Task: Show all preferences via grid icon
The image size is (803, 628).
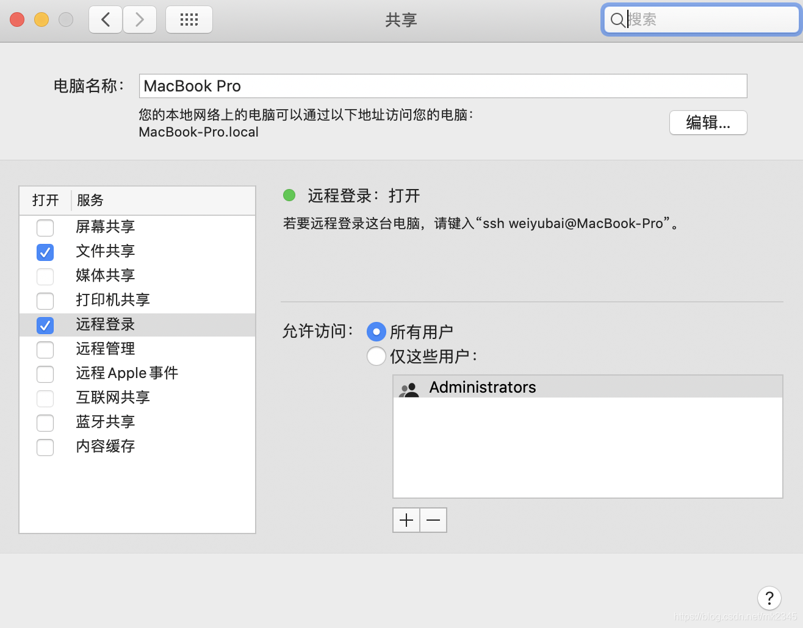Action: 189,20
